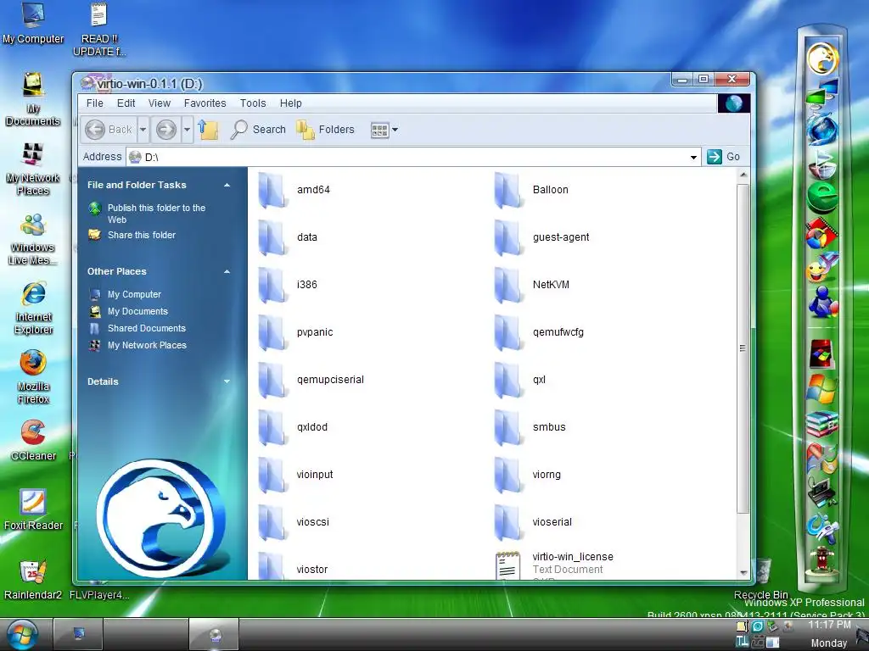Select the smbus folder
869x651 pixels.
click(x=530, y=428)
